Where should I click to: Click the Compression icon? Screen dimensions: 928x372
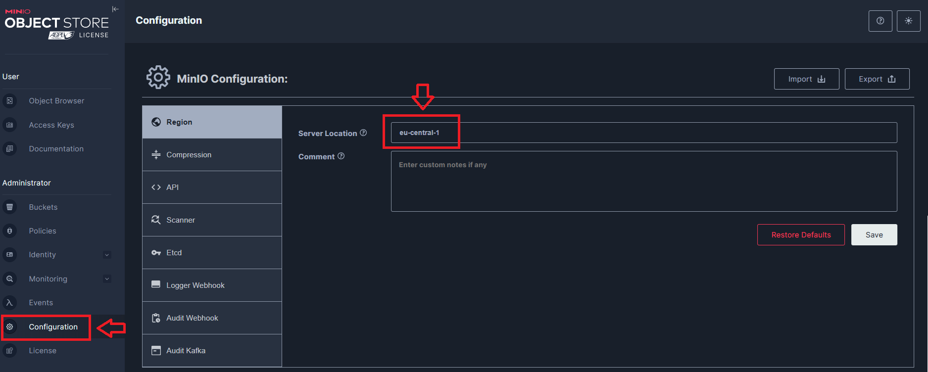[x=156, y=155]
